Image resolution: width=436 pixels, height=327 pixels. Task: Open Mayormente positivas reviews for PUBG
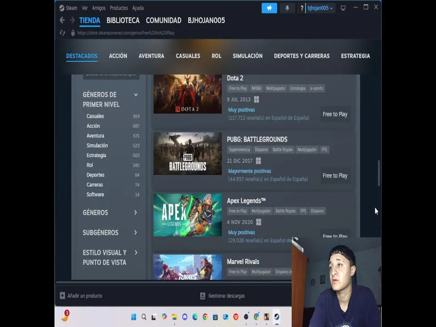(249, 171)
